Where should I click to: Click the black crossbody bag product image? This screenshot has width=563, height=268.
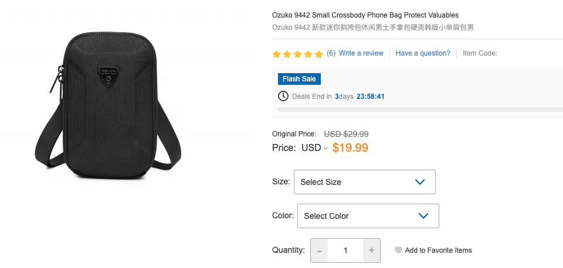(108, 106)
